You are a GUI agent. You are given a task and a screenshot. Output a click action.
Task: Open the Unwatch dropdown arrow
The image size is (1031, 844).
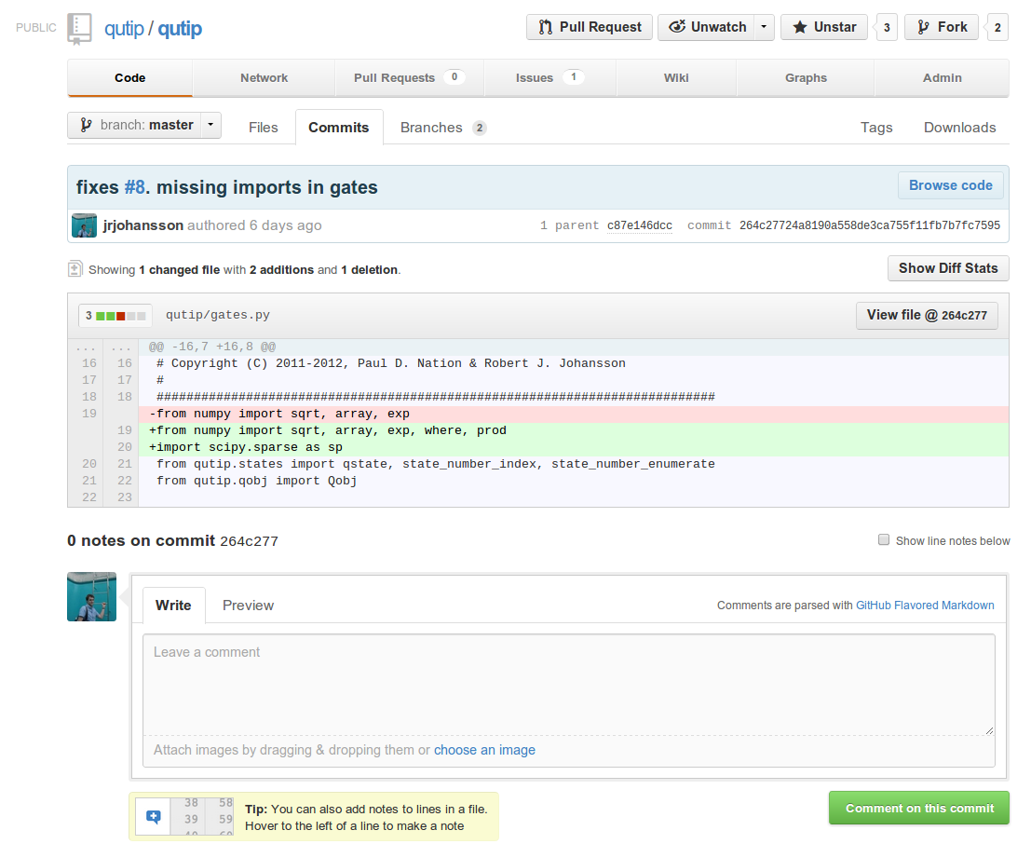point(765,27)
